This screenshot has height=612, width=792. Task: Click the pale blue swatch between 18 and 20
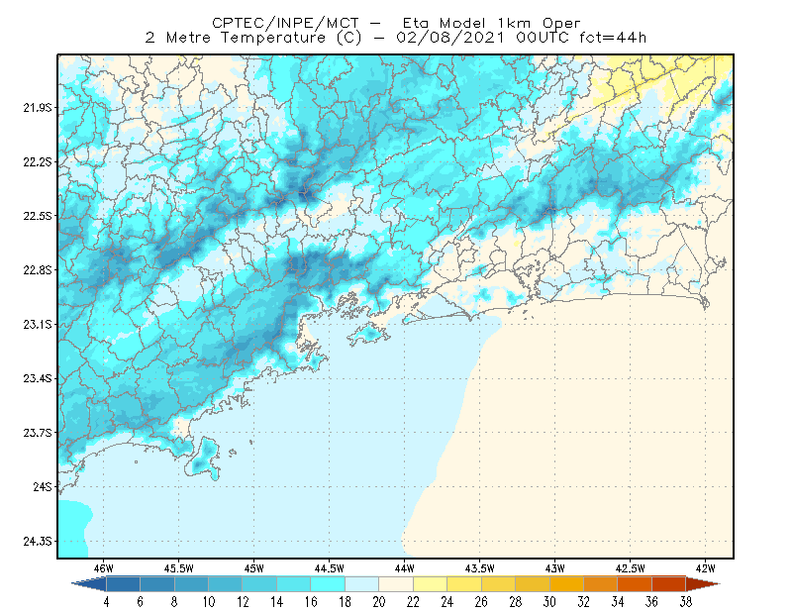362,584
